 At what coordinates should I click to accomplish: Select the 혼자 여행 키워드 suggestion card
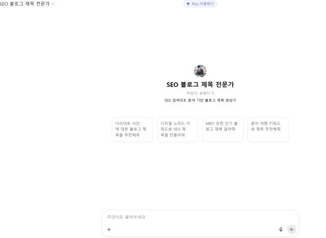[268, 129]
